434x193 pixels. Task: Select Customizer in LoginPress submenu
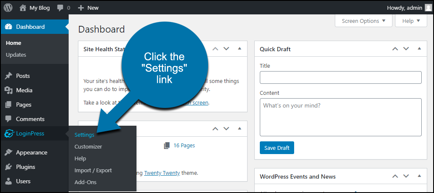[88, 146]
